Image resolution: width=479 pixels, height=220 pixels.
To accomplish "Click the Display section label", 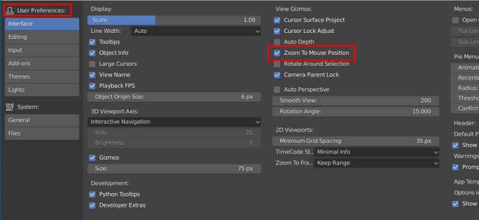I will click(x=101, y=9).
